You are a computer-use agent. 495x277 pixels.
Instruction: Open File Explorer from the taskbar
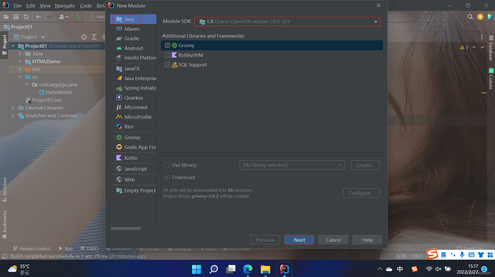[265, 269]
